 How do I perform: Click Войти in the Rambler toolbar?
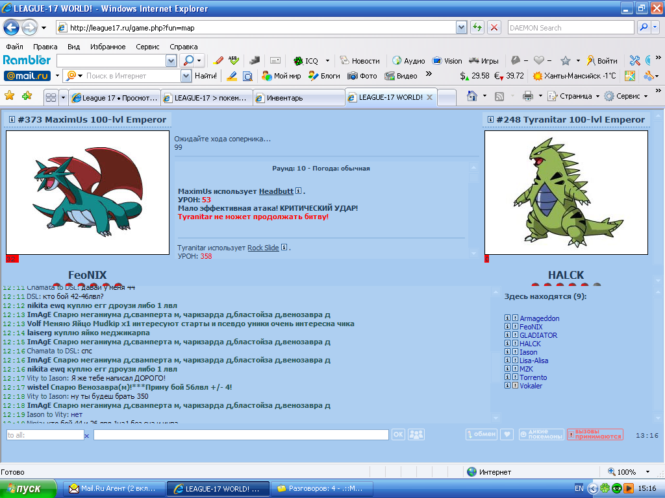coord(602,61)
